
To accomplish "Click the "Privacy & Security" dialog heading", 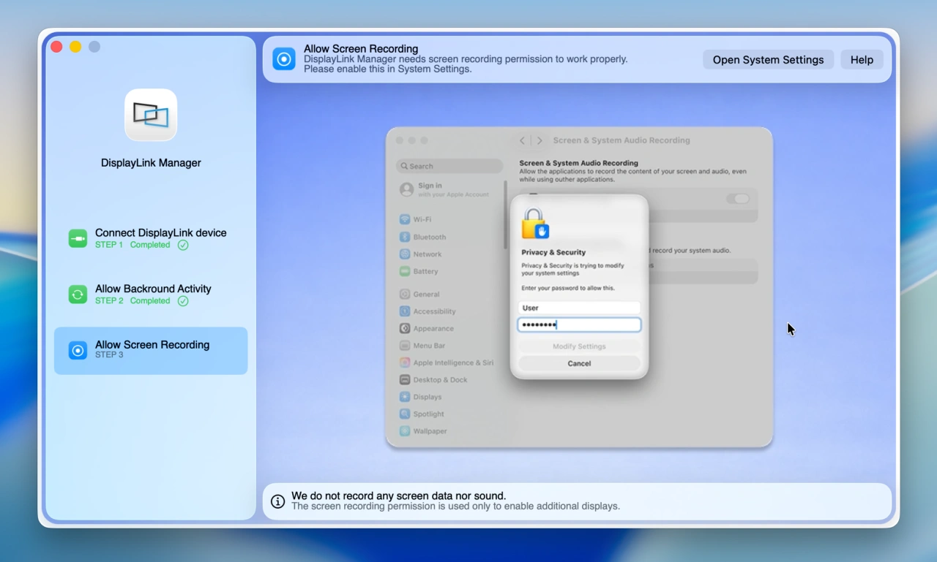I will (553, 252).
